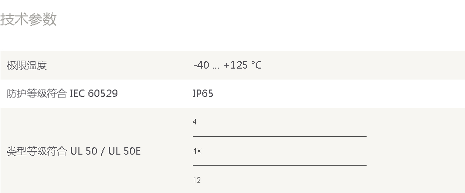The width and height of the screenshot is (465, 193).
Task: Click the 防护等级符合 Chinese text
Action: point(37,94)
